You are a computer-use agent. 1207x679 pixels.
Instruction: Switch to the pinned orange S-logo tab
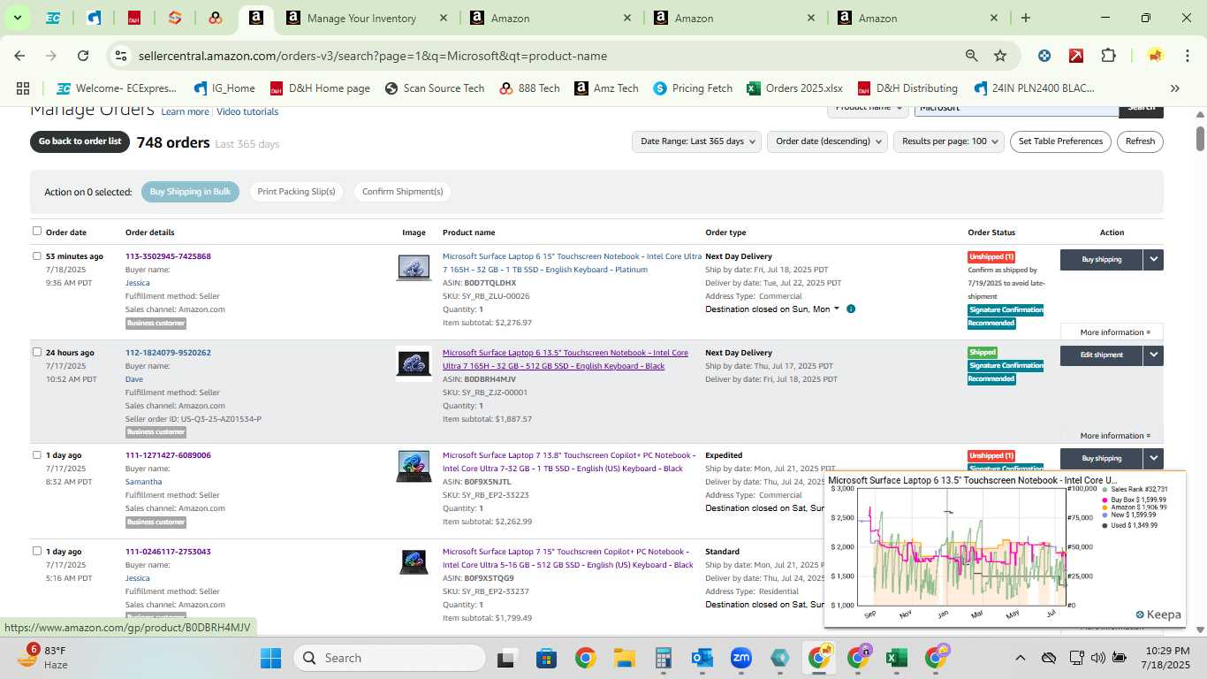point(175,18)
